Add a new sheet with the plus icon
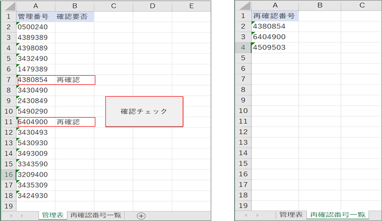Viewport: 382px width, 221px height. 141,216
